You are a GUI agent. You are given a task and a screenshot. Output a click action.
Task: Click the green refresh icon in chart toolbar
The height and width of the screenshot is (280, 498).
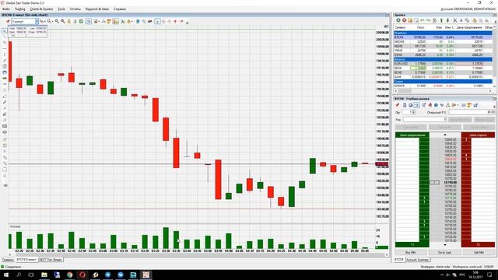point(81,21)
